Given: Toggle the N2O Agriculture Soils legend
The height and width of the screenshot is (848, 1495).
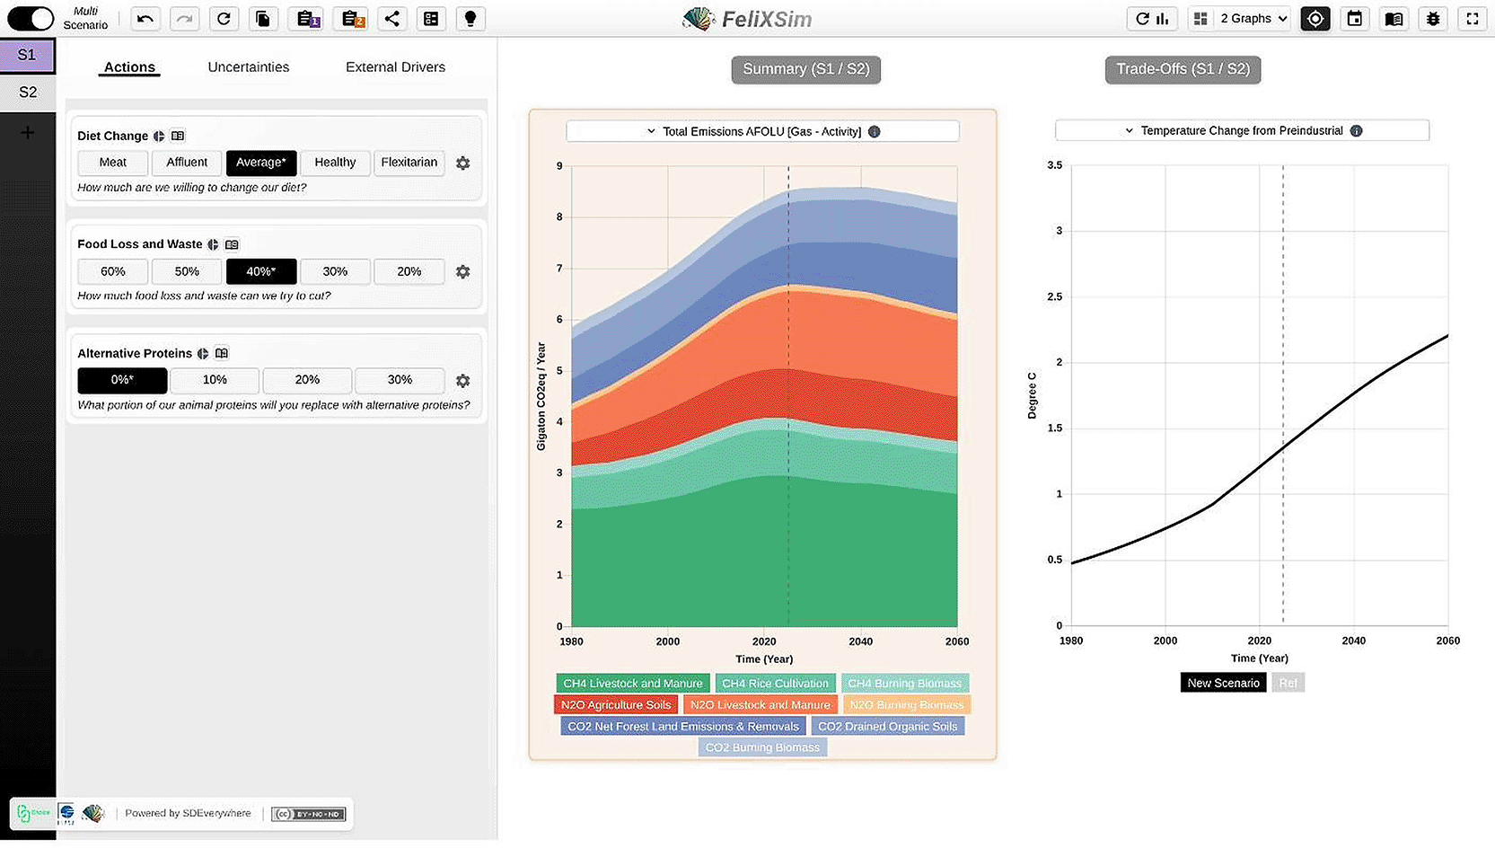Looking at the screenshot, I should pos(616,705).
